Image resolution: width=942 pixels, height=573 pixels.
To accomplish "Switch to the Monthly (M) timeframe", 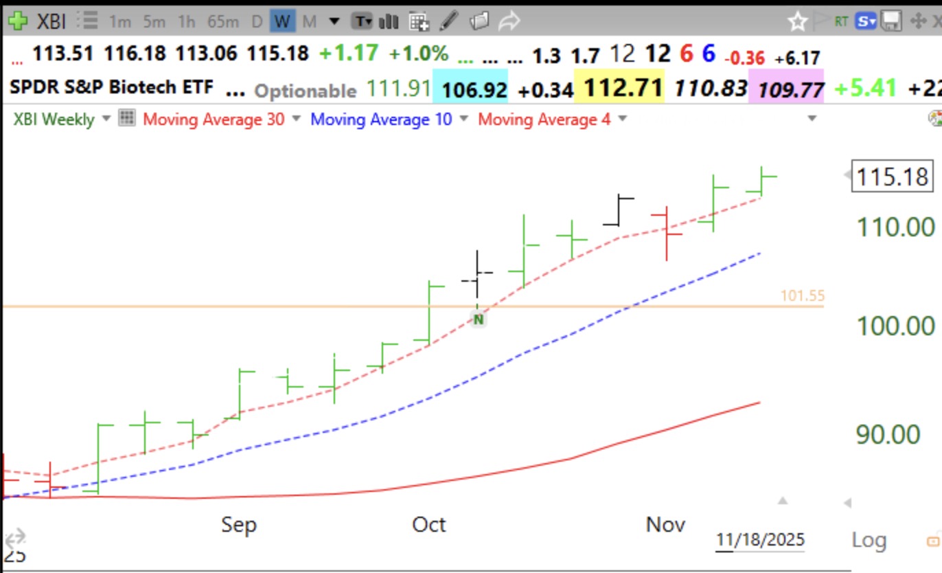I will coord(310,21).
